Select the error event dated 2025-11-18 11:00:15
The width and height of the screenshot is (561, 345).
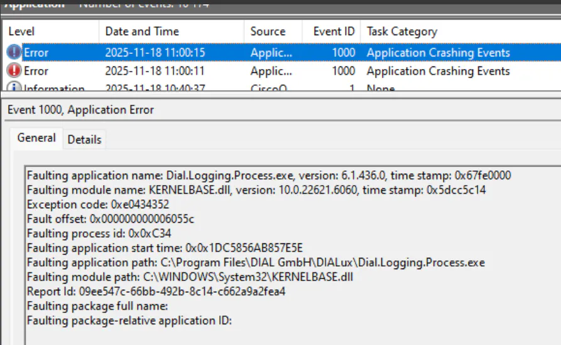click(x=155, y=53)
